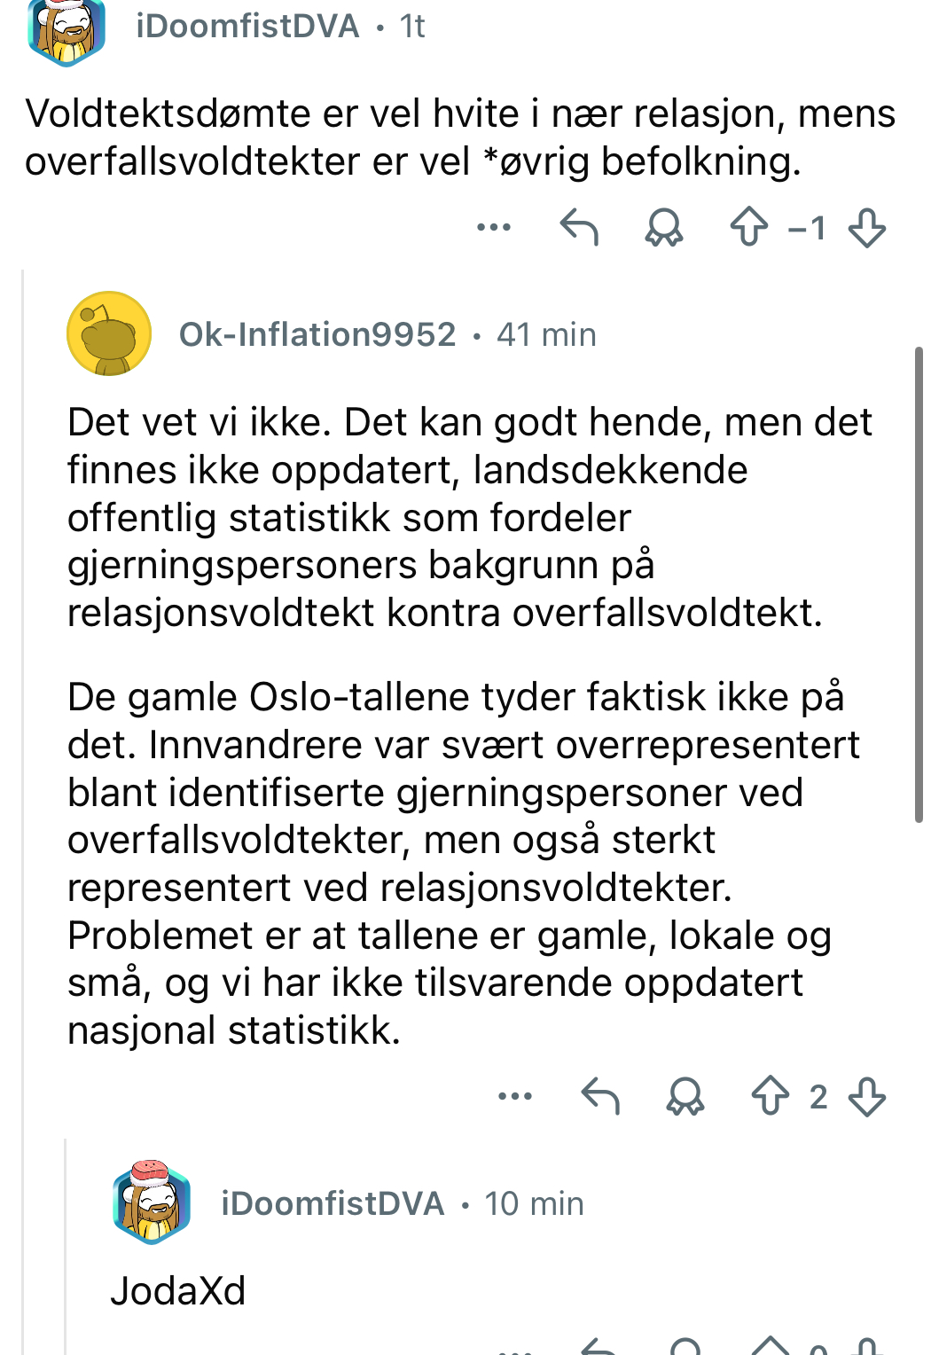Open Ok-Inflation9952 user profile link
Image resolution: width=931 pixels, height=1355 pixels.
point(317,334)
